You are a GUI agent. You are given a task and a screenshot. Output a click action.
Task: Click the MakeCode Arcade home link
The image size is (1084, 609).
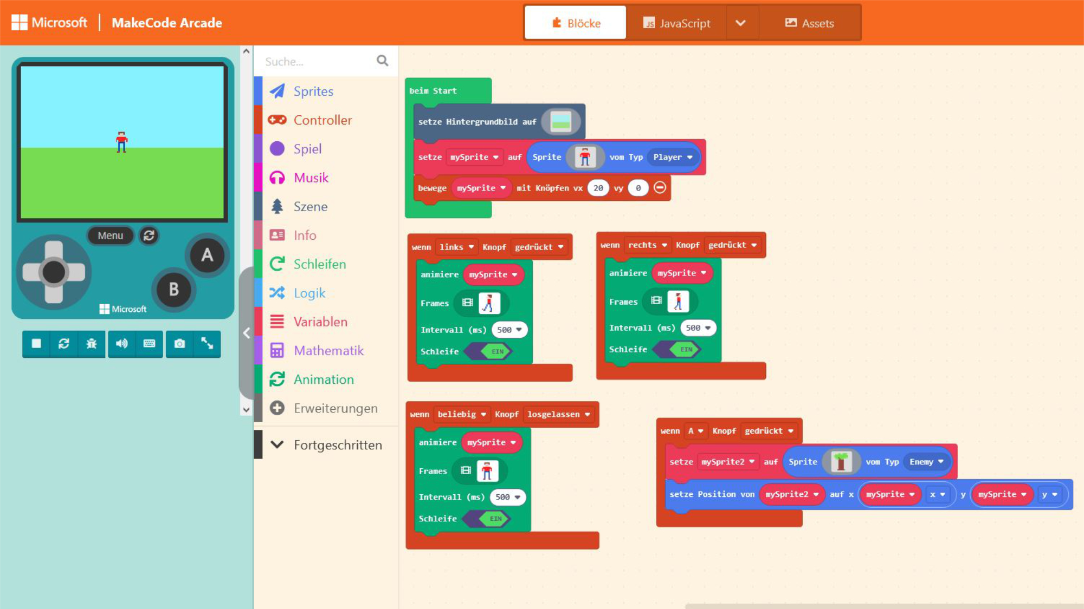click(x=167, y=23)
